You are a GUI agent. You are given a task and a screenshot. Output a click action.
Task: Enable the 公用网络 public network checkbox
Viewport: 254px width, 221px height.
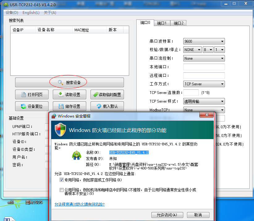pos(61,190)
